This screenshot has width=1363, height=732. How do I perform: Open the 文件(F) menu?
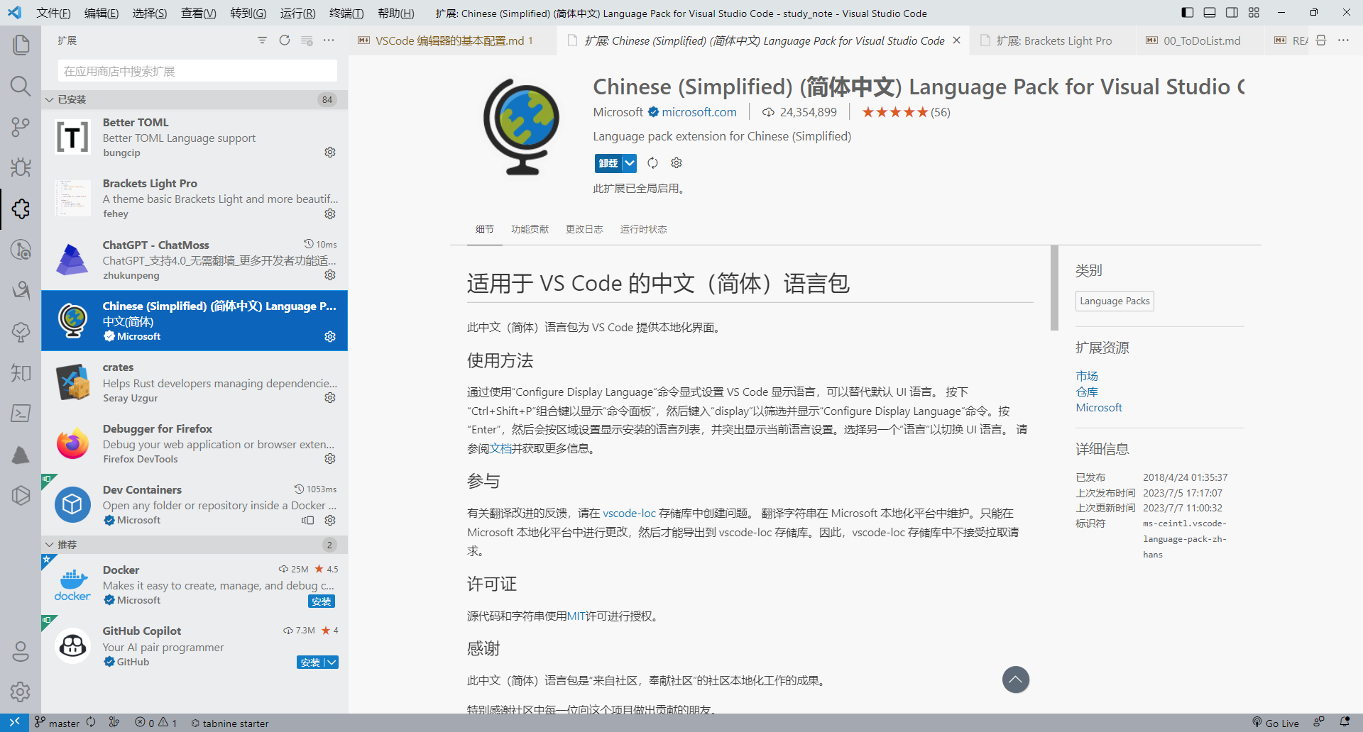coord(53,13)
